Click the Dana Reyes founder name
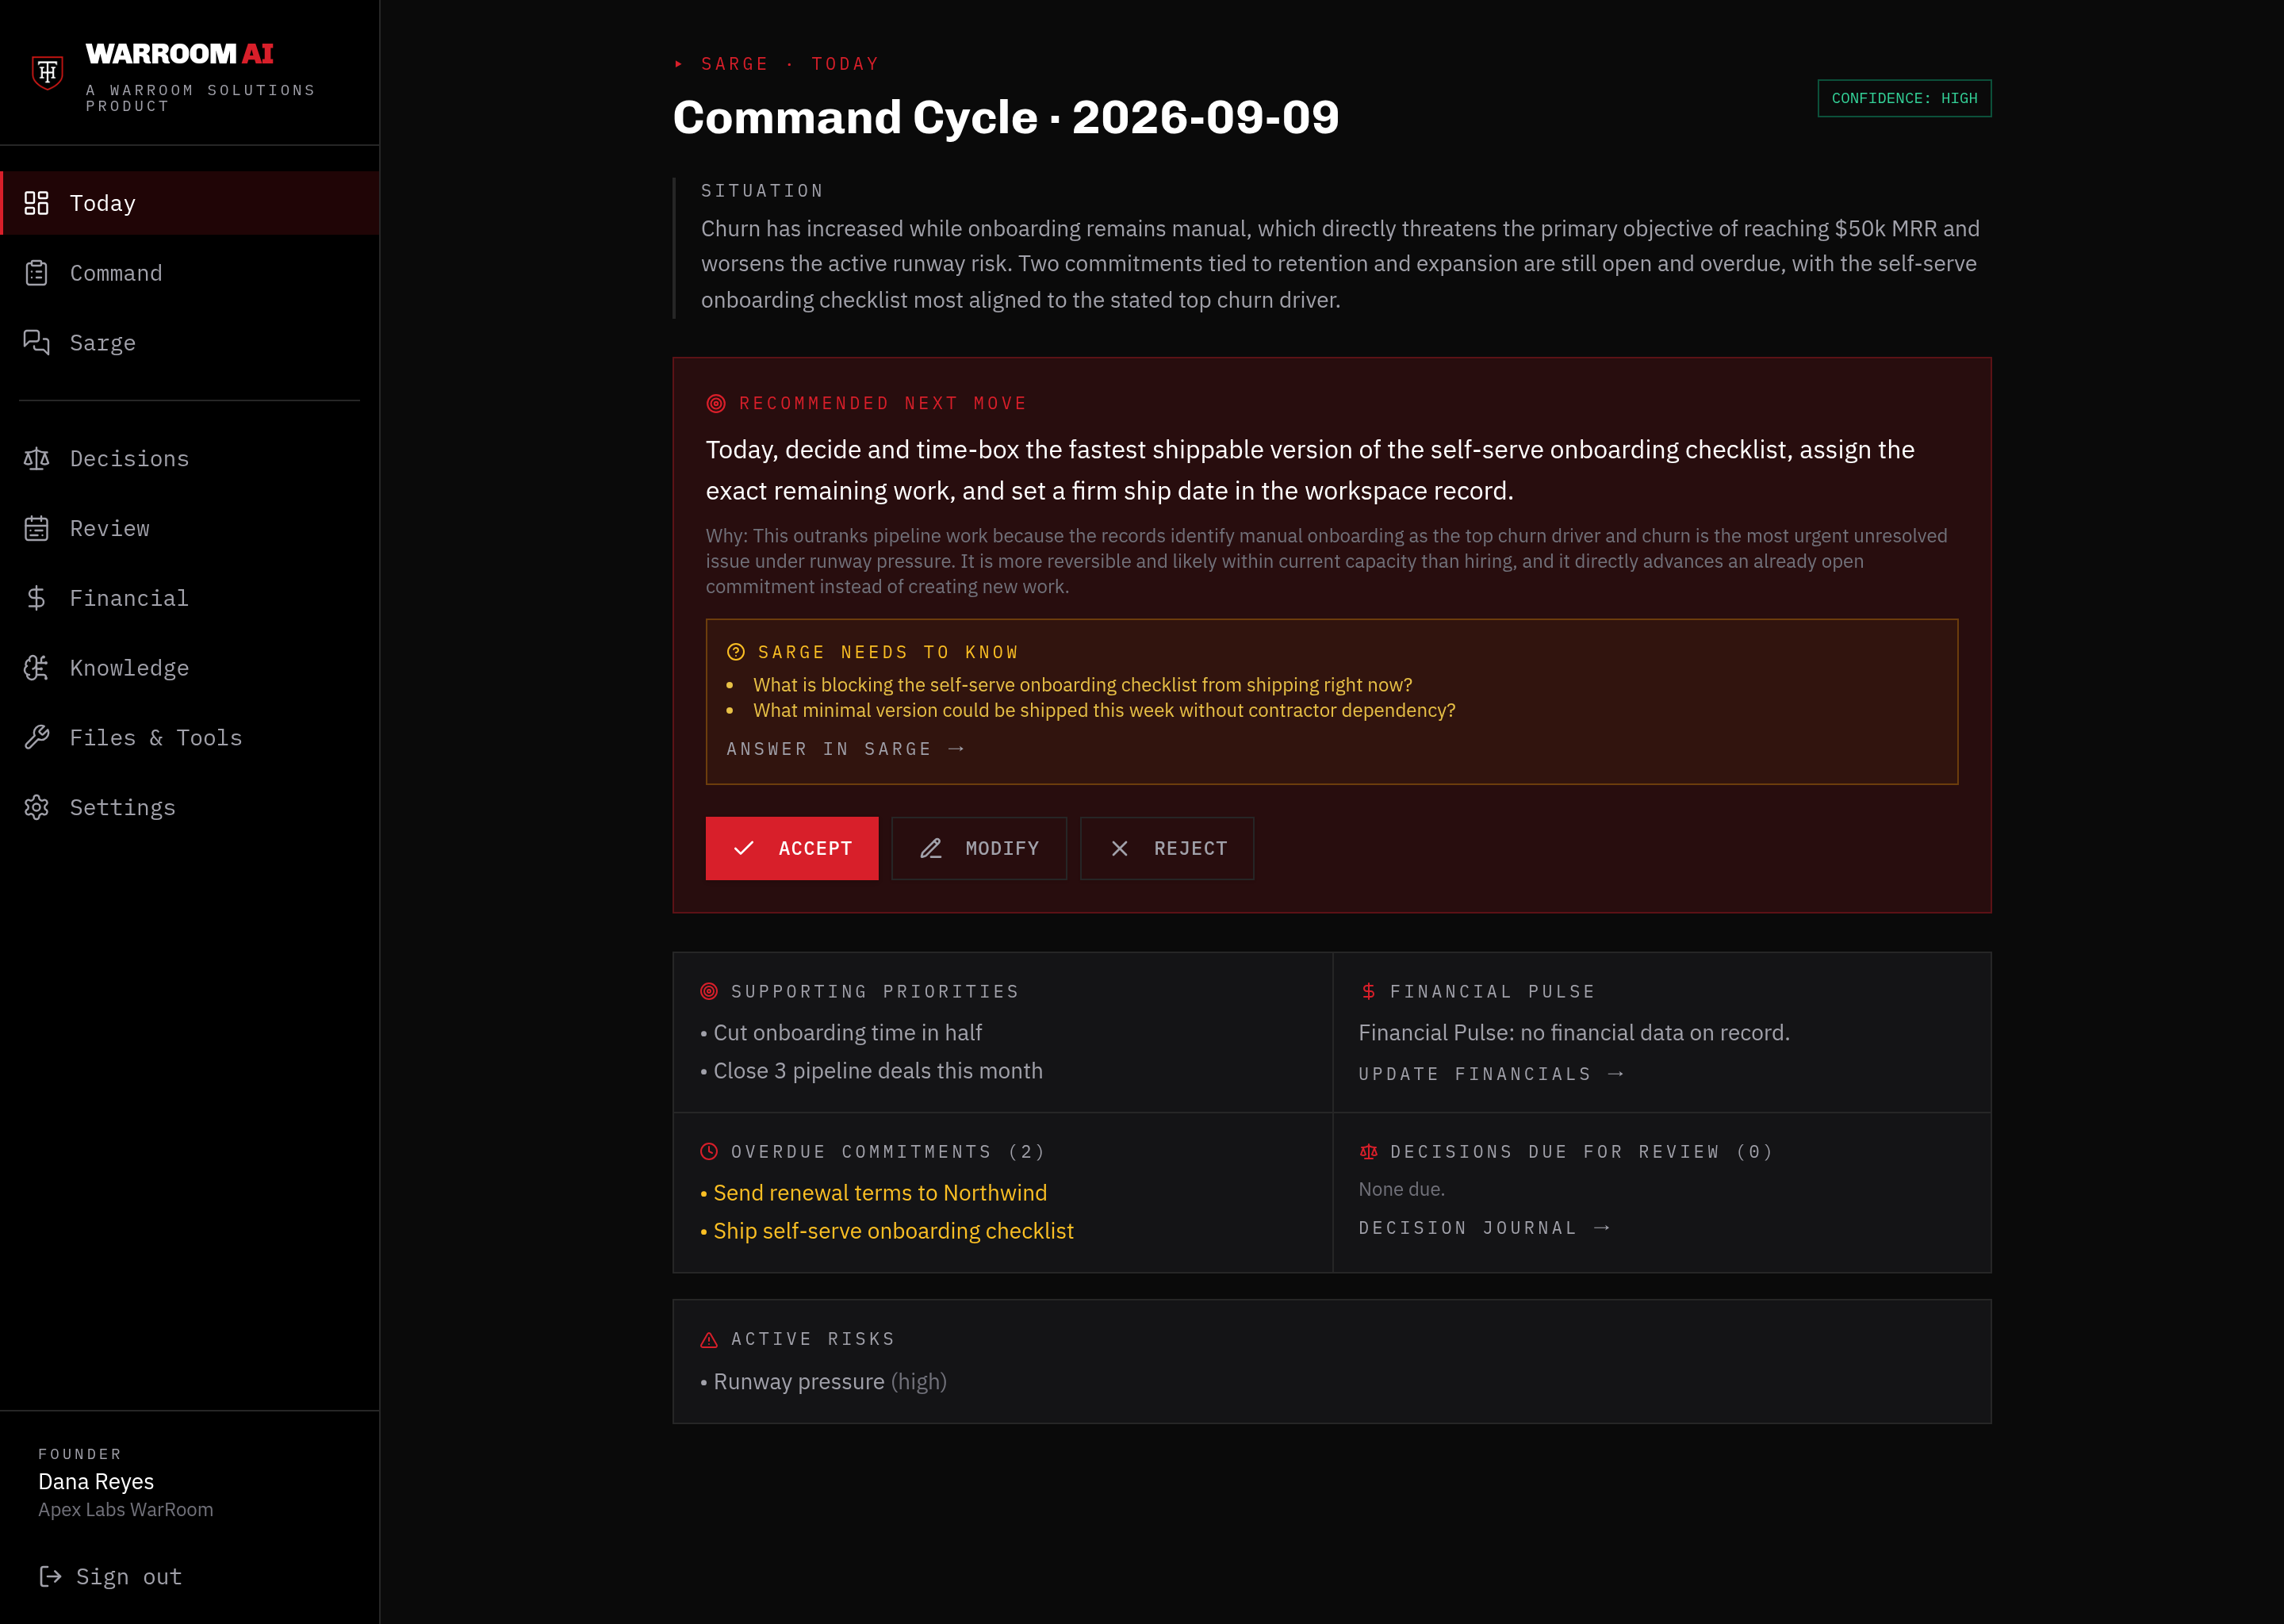Screen dimensions: 2284x1624 96,1482
